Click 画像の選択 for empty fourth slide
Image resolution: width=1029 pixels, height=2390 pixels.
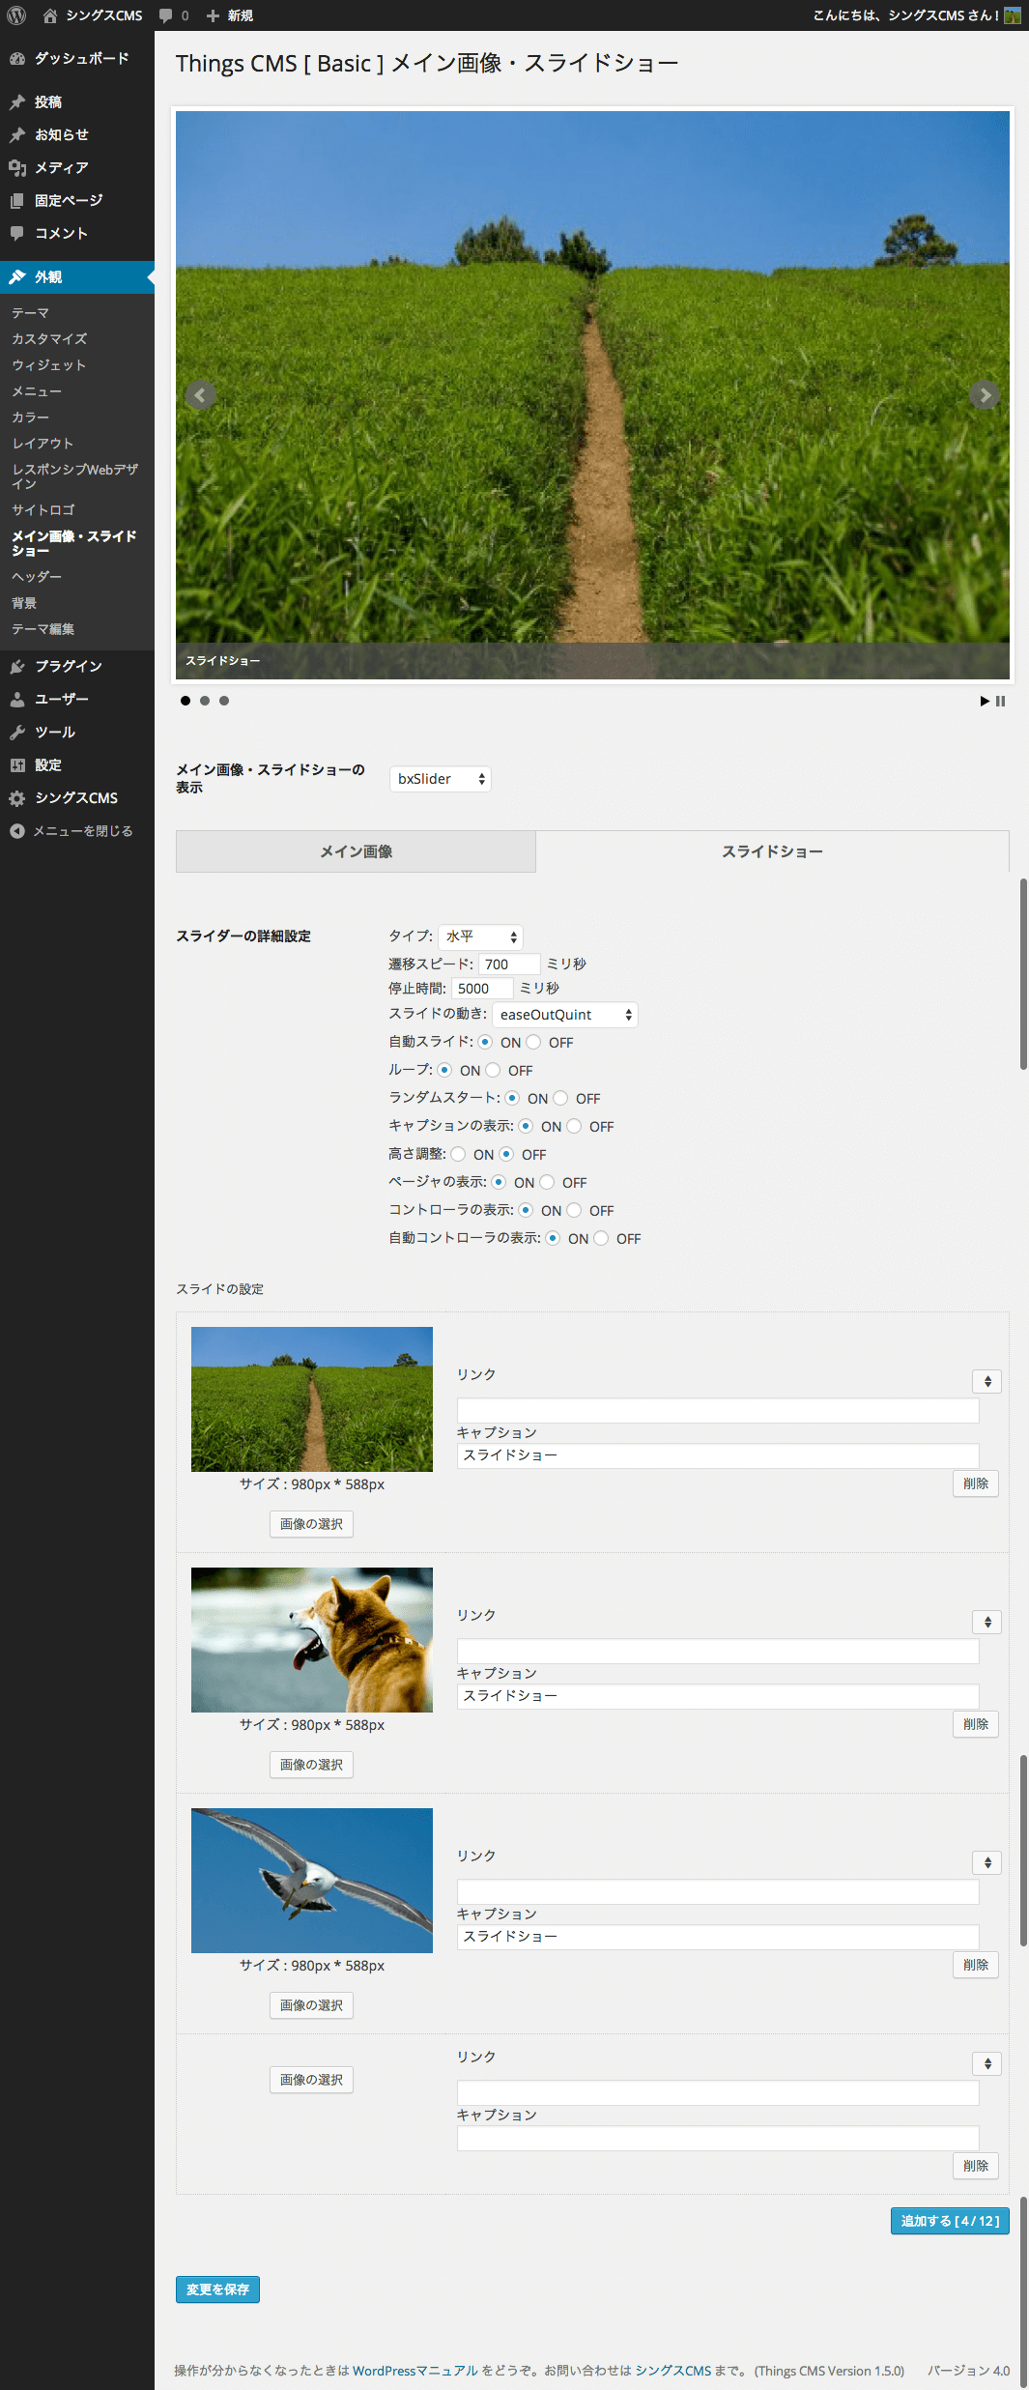311,2080
